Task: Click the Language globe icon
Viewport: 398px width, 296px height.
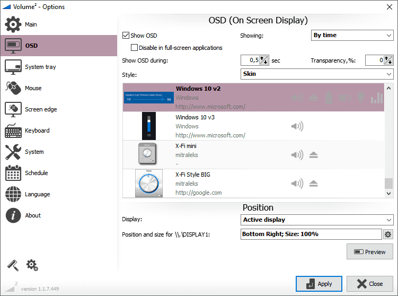Action: coord(13,194)
